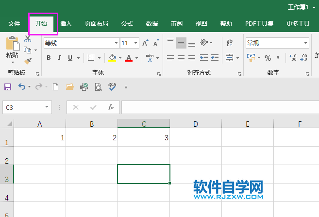Toggle Bold formatting
The width and height of the screenshot is (319, 217).
(x=49, y=58)
